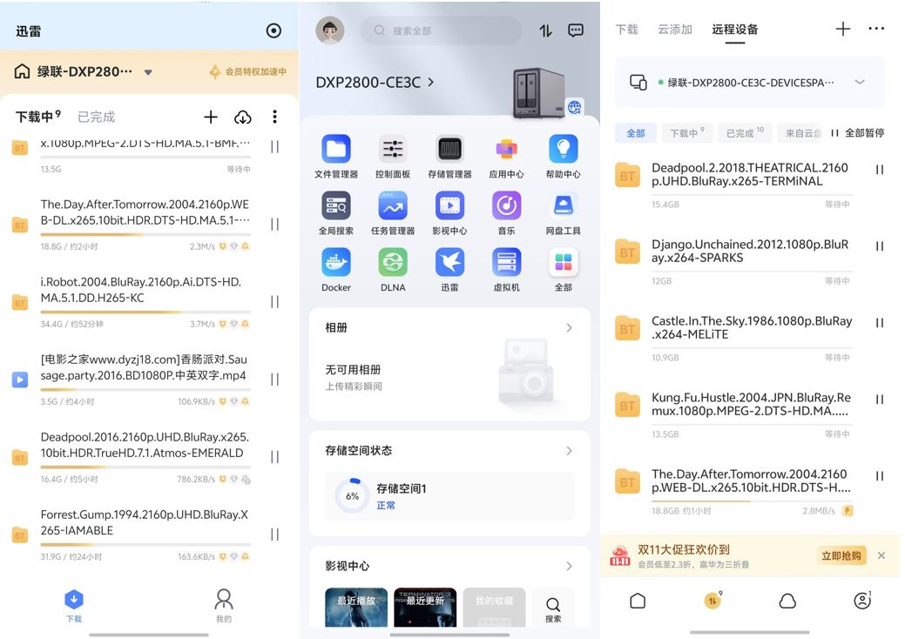Tap the circular record icon beside 迅雷 title
Screen dimensions: 905x639
pyautogui.click(x=274, y=30)
